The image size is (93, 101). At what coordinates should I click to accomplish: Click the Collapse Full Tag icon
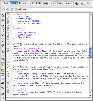pyautogui.click(x=3, y=26)
